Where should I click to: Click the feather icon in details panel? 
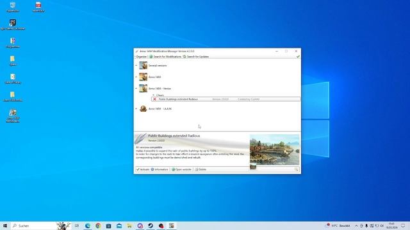[x=140, y=139]
